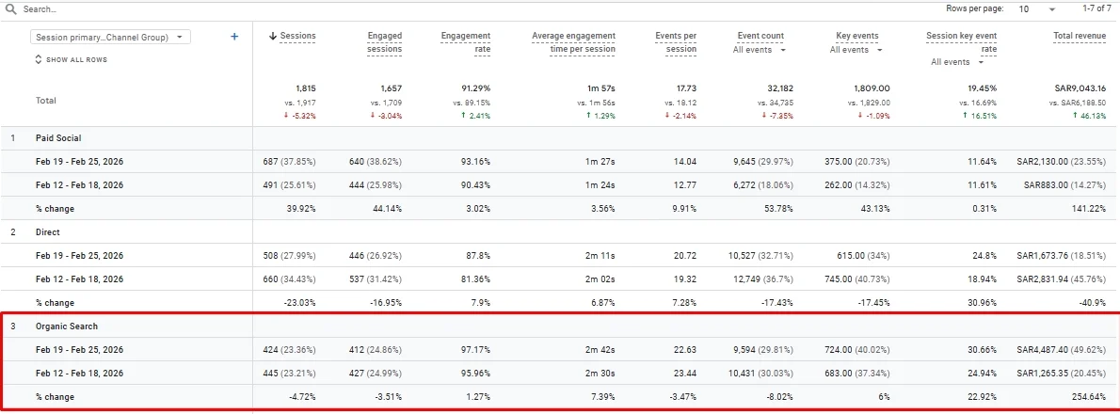Viewport: 1120px width, 414px height.
Task: Click the Key events column header
Action: pyautogui.click(x=856, y=36)
